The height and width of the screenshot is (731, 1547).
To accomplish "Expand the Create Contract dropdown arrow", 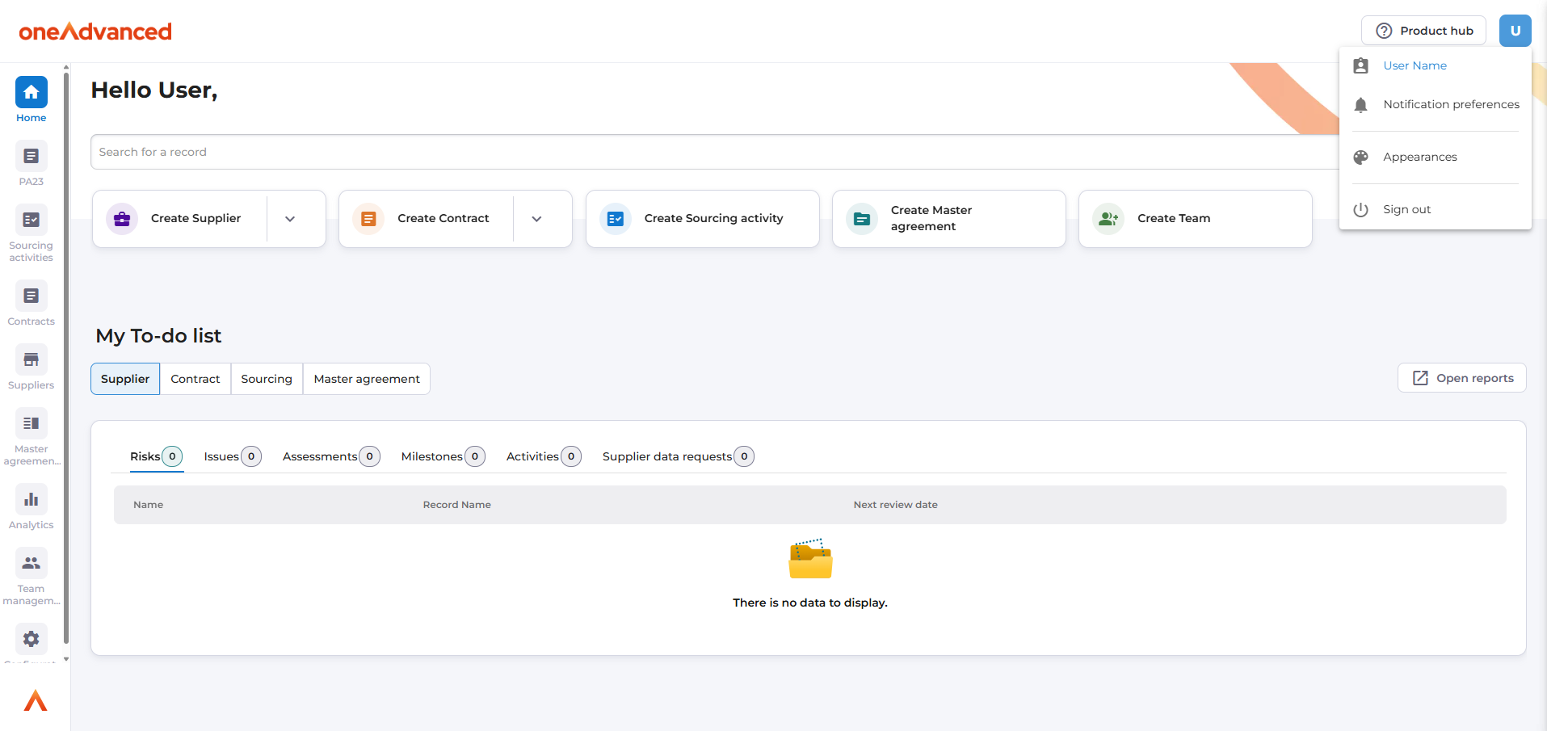I will (536, 219).
